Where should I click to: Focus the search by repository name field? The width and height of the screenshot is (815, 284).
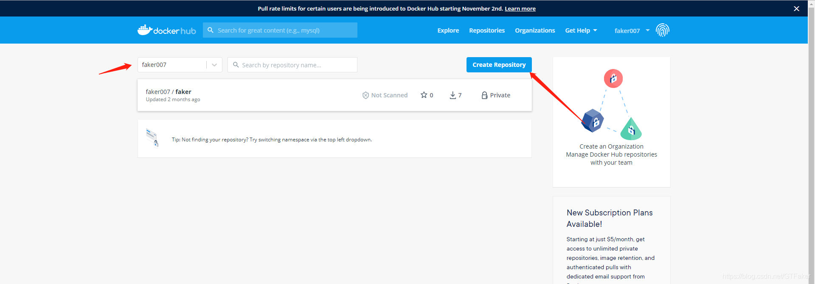[x=292, y=65]
